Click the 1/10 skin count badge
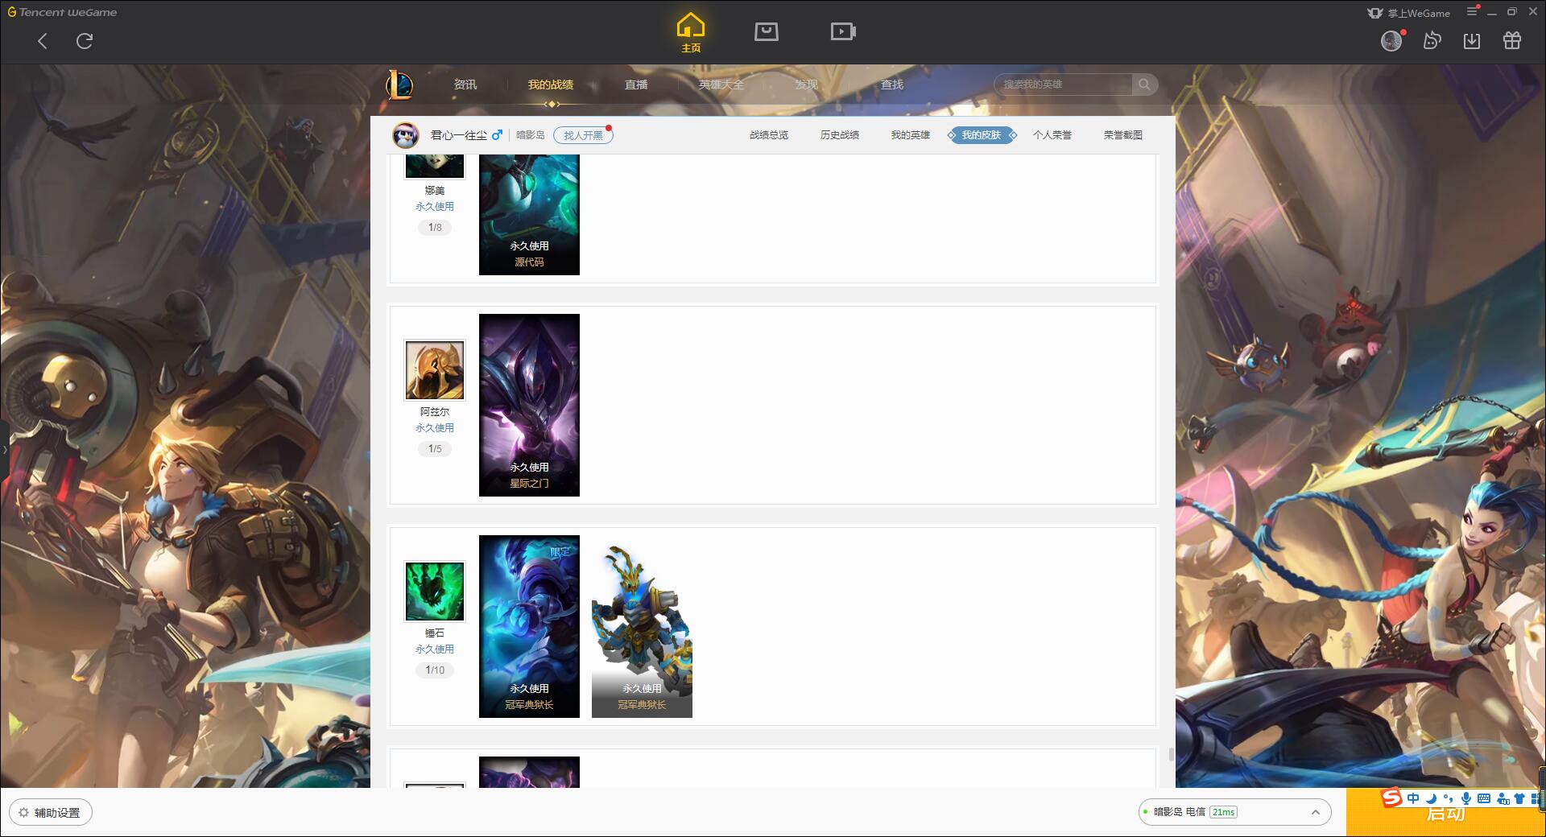The image size is (1546, 837). click(435, 670)
